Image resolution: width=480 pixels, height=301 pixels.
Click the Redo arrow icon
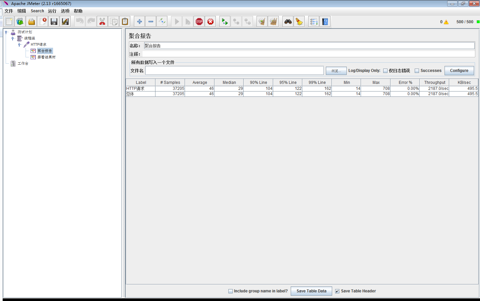91,22
